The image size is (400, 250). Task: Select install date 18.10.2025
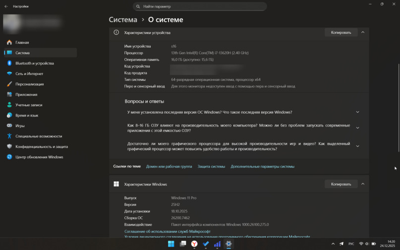click(x=179, y=211)
